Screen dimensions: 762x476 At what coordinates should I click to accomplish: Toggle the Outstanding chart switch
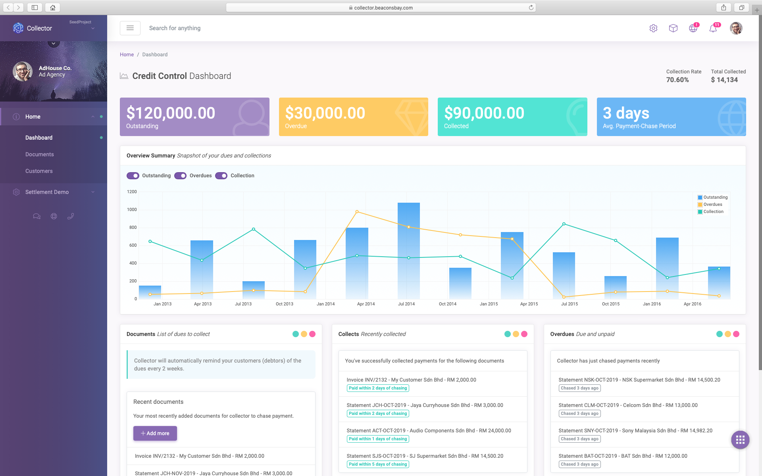(133, 176)
